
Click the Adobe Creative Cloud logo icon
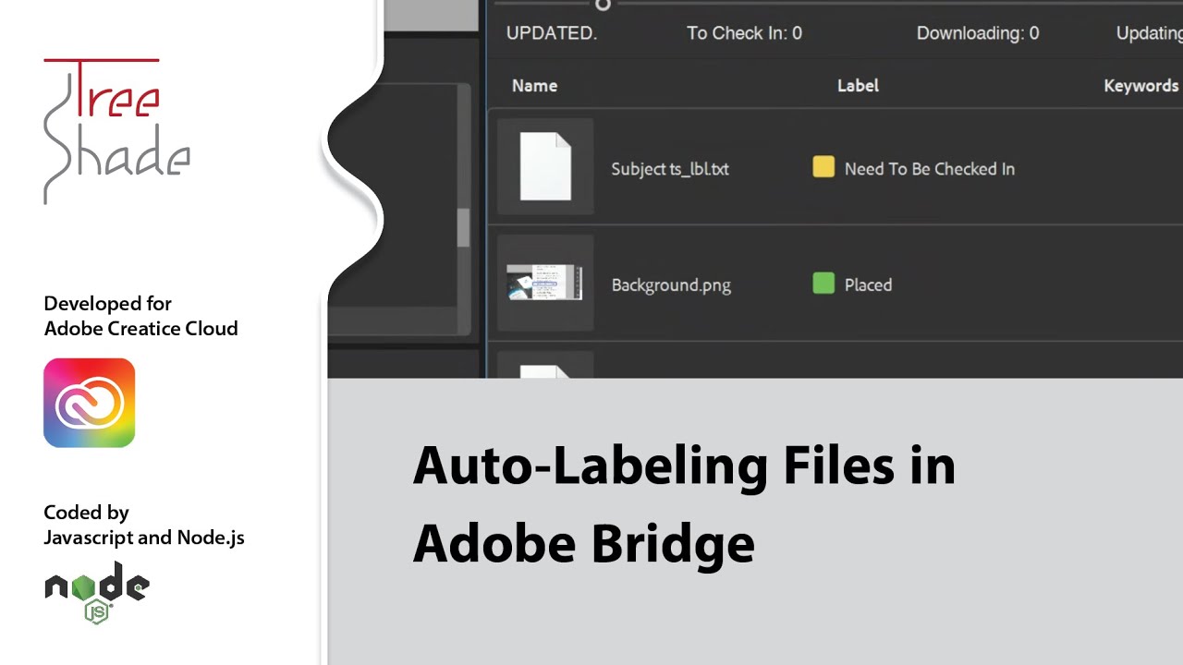click(90, 403)
